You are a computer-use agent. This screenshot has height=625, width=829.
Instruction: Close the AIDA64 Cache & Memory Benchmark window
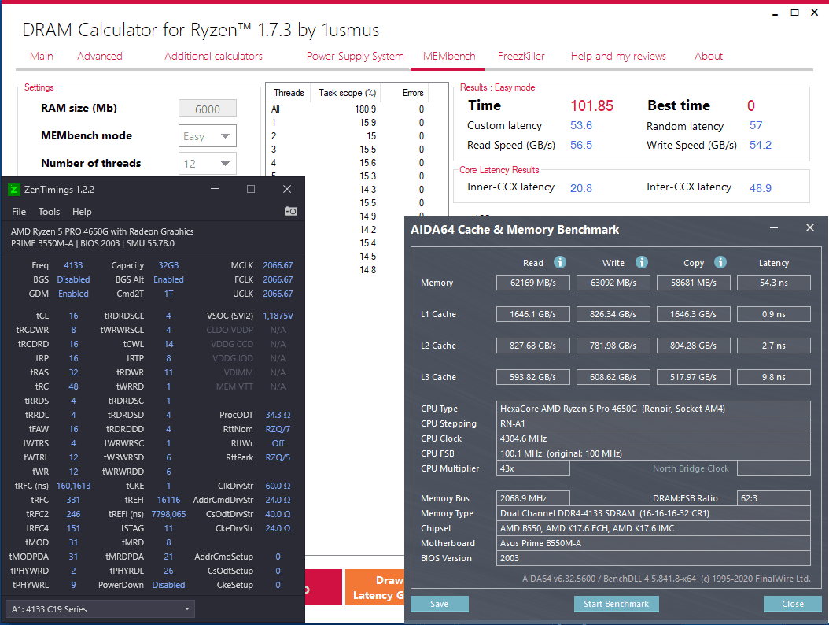810,227
